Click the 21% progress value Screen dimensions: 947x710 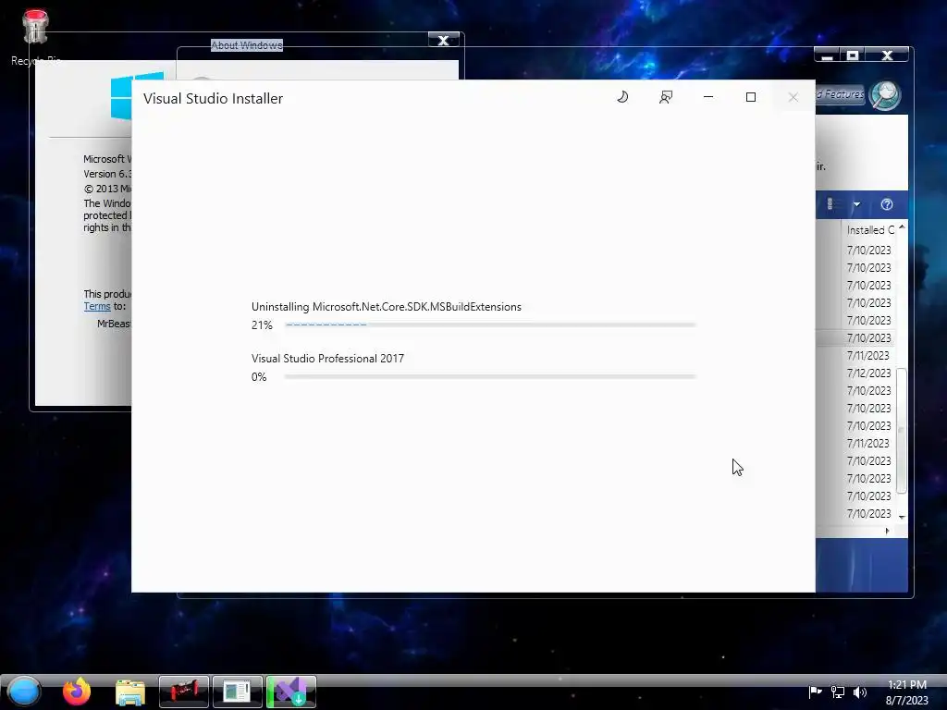click(x=262, y=325)
